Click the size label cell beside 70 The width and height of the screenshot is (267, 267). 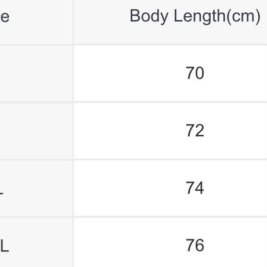pyautogui.click(x=37, y=73)
